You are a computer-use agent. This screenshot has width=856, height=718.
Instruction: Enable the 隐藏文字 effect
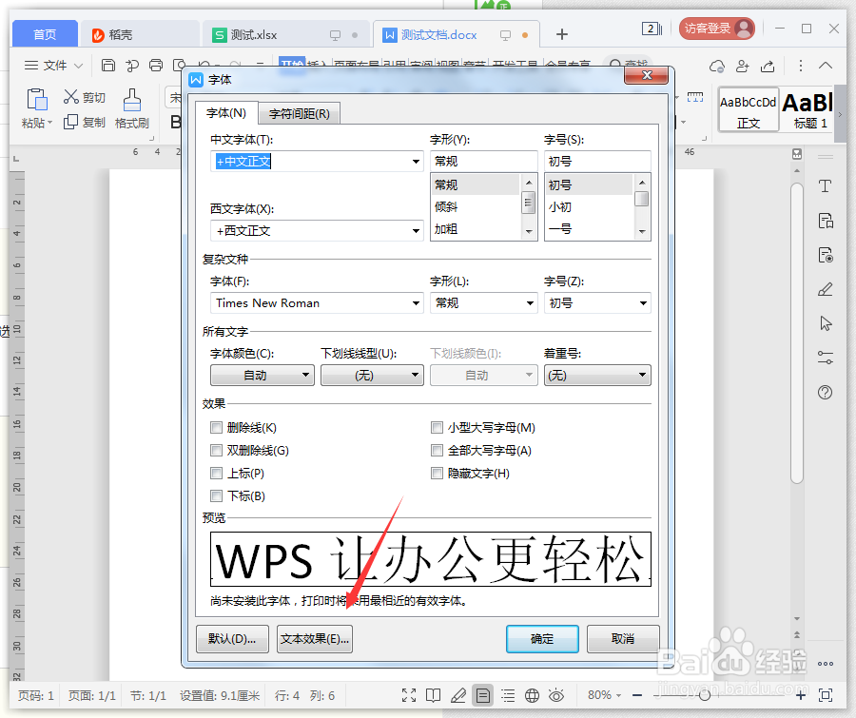(x=438, y=473)
